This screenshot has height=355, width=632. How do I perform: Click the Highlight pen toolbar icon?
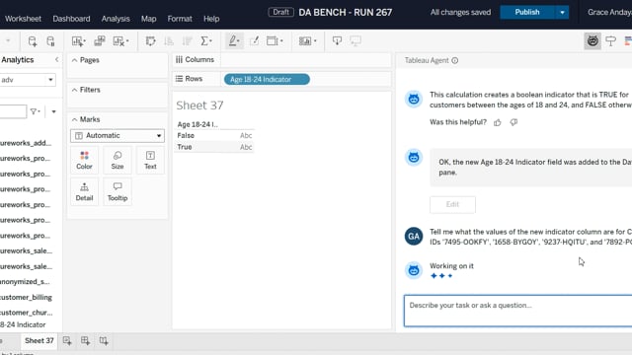click(233, 41)
